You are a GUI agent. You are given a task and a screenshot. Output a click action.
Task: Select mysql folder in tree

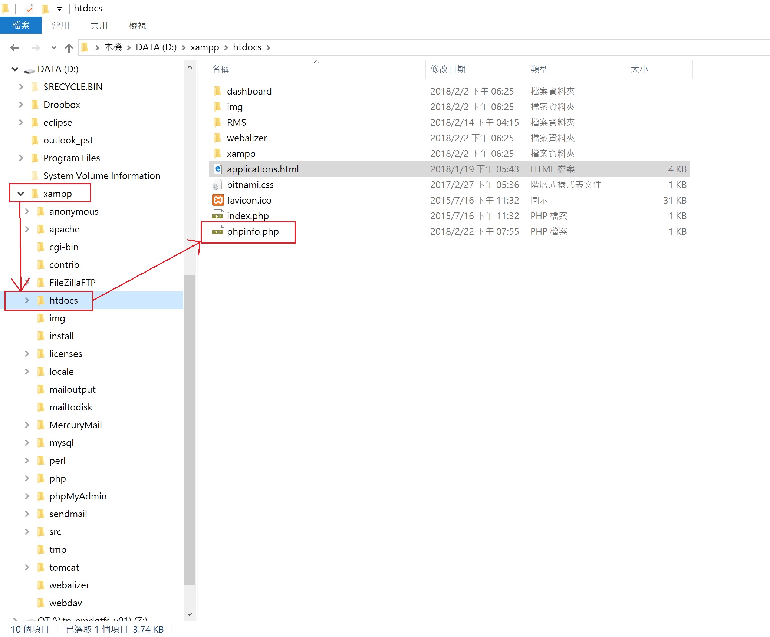61,443
